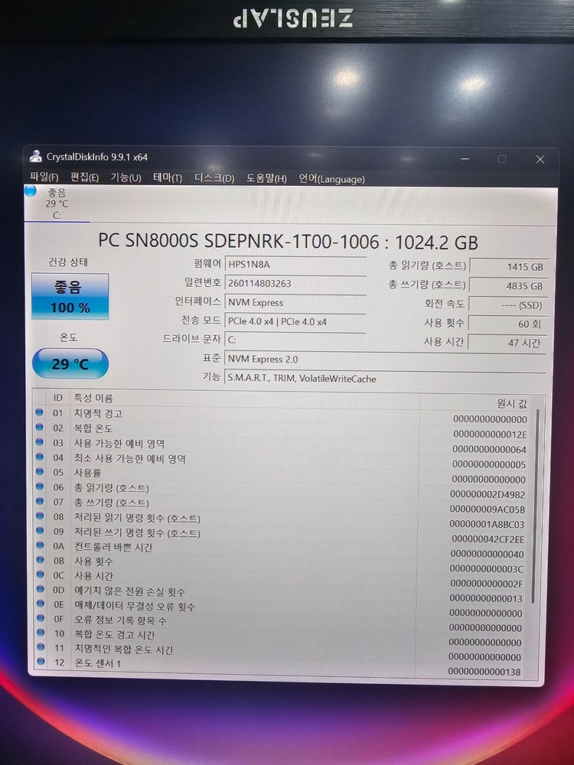Viewport: 574px width, 765px height.
Task: Click the total host reads value 1415 GB
Action: (x=509, y=267)
